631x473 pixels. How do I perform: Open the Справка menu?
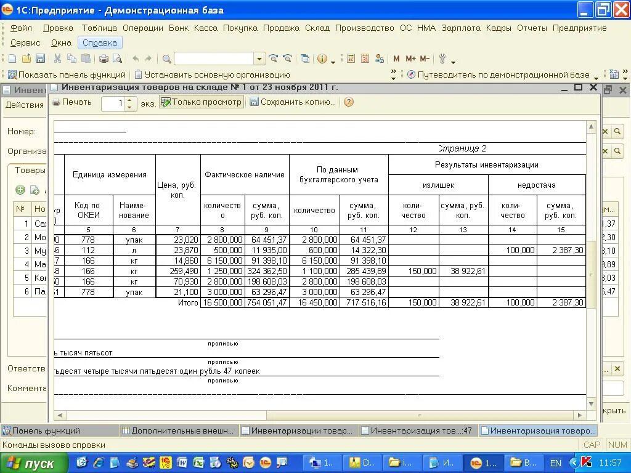(100, 42)
